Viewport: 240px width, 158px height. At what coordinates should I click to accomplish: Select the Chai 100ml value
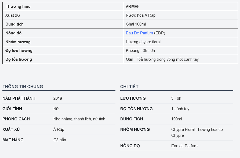[136, 24]
